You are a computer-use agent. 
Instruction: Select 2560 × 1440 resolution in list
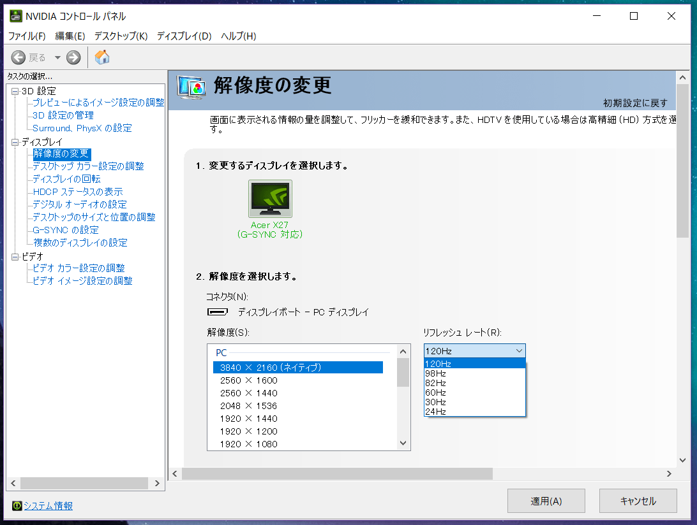(249, 393)
